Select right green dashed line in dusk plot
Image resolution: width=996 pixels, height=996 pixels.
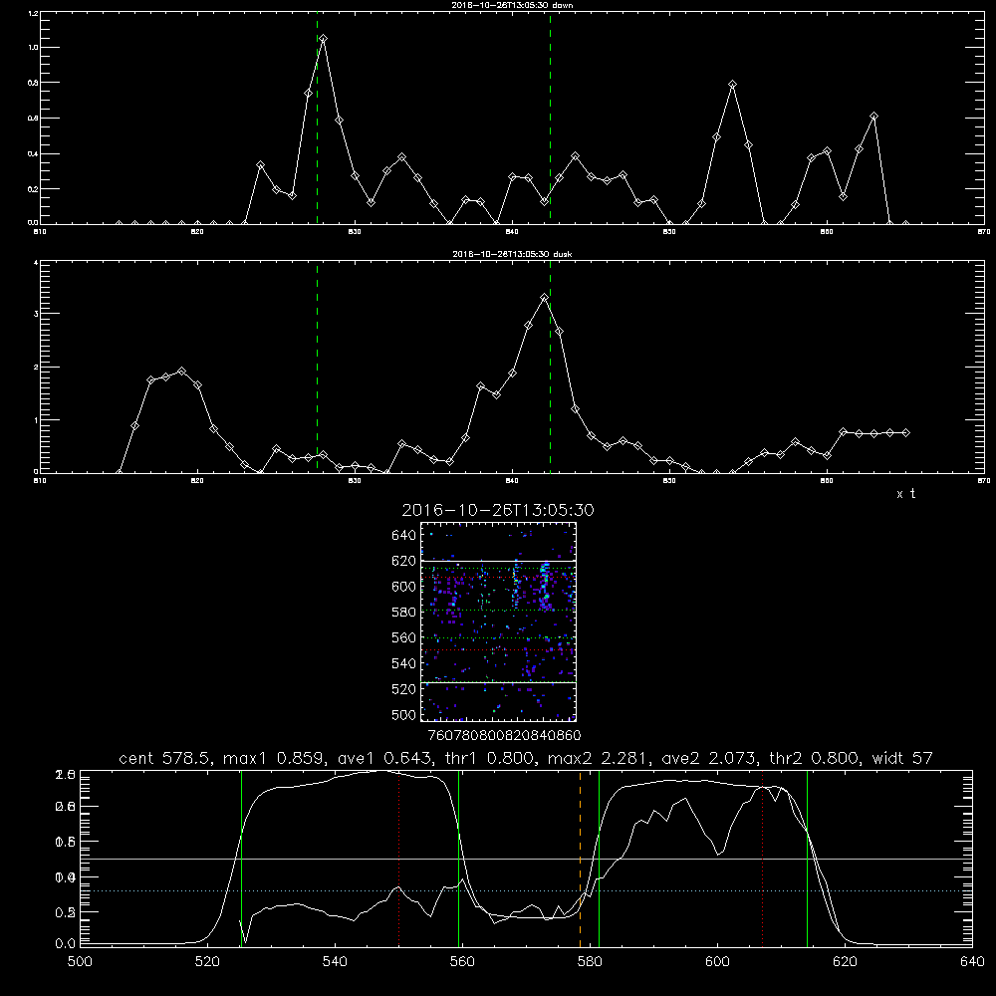click(x=550, y=368)
